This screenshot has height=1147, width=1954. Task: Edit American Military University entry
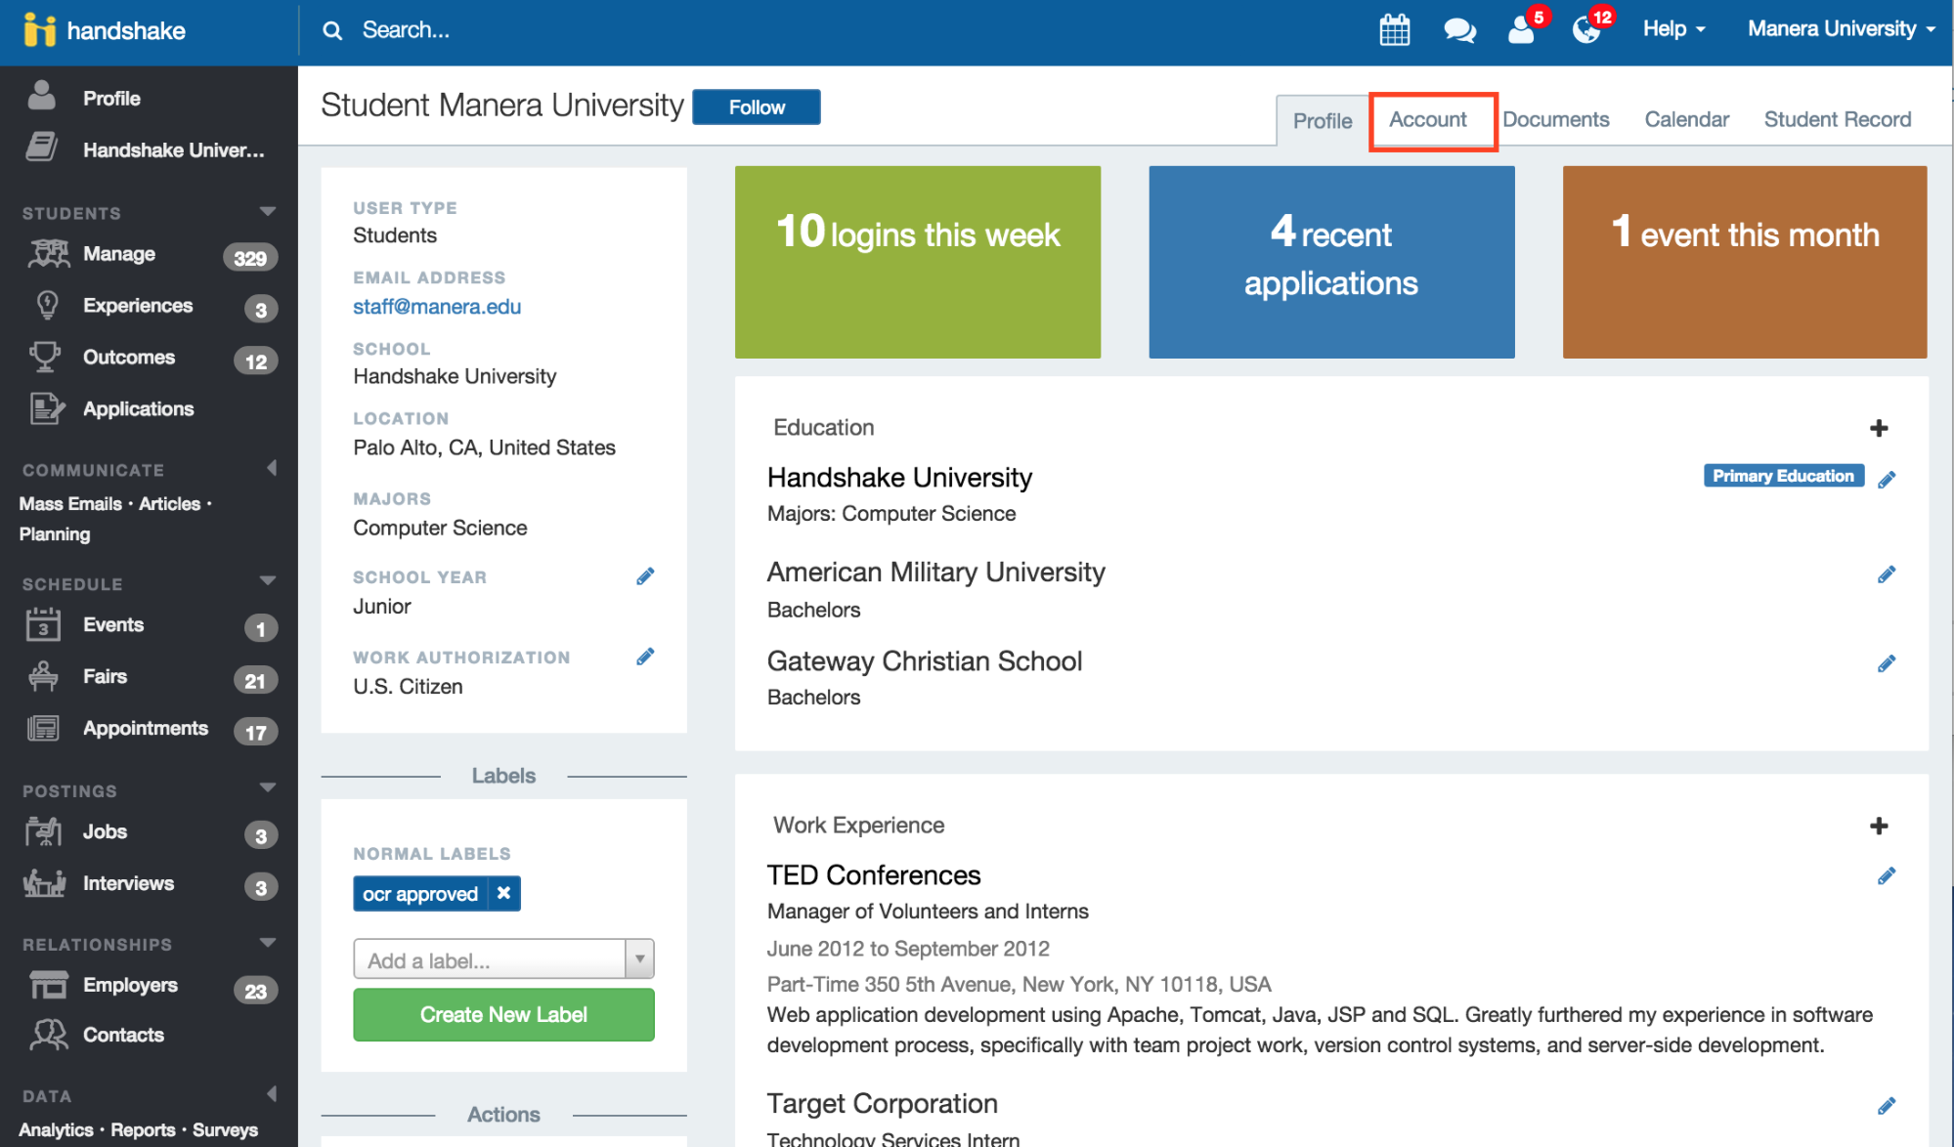(1887, 574)
